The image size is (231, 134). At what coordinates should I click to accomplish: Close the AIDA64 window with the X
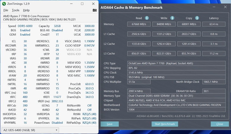tap(225, 7)
